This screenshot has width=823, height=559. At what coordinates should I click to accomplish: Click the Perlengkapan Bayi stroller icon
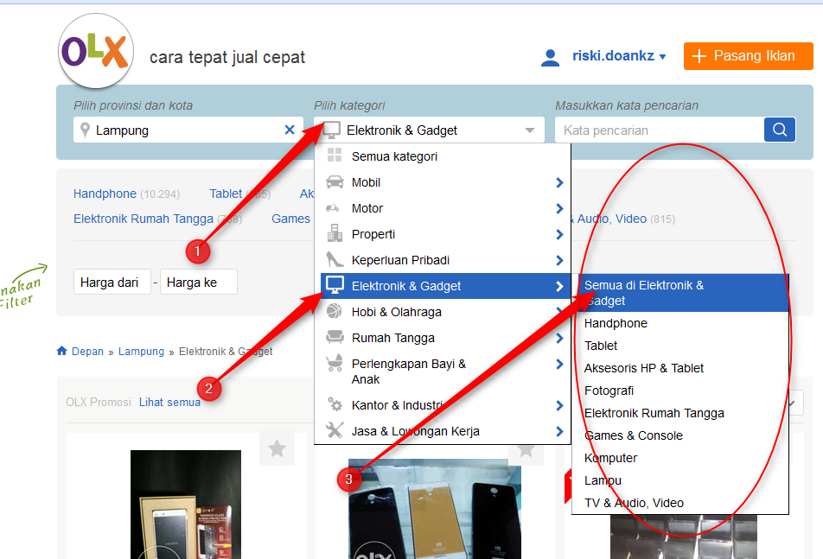[334, 363]
